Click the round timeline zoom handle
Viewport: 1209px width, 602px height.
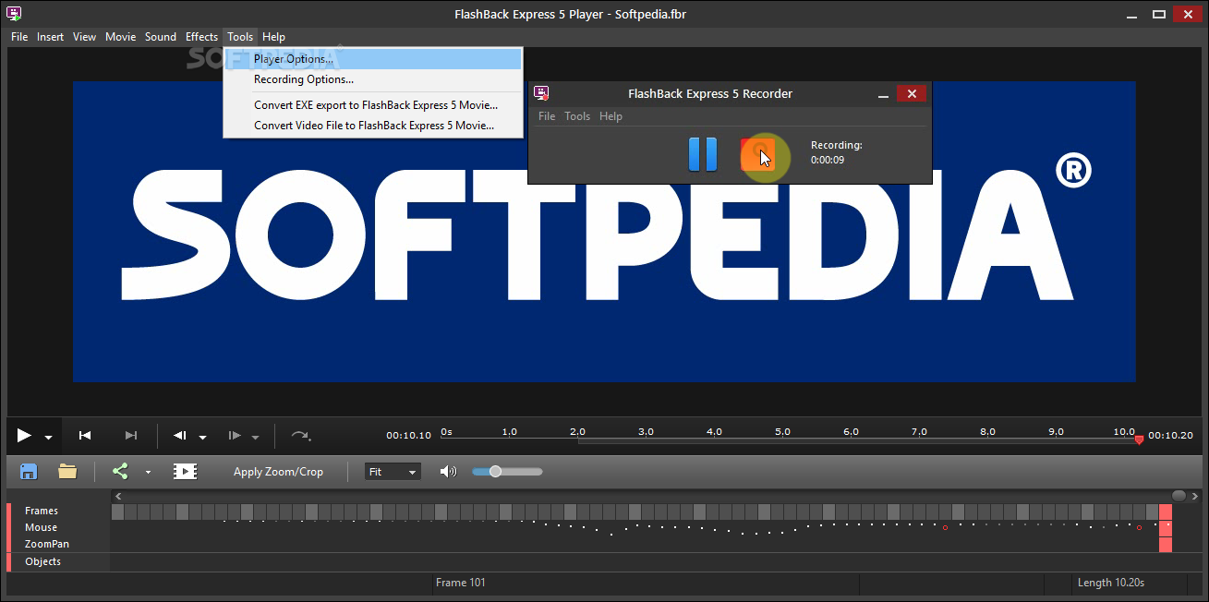click(1179, 496)
